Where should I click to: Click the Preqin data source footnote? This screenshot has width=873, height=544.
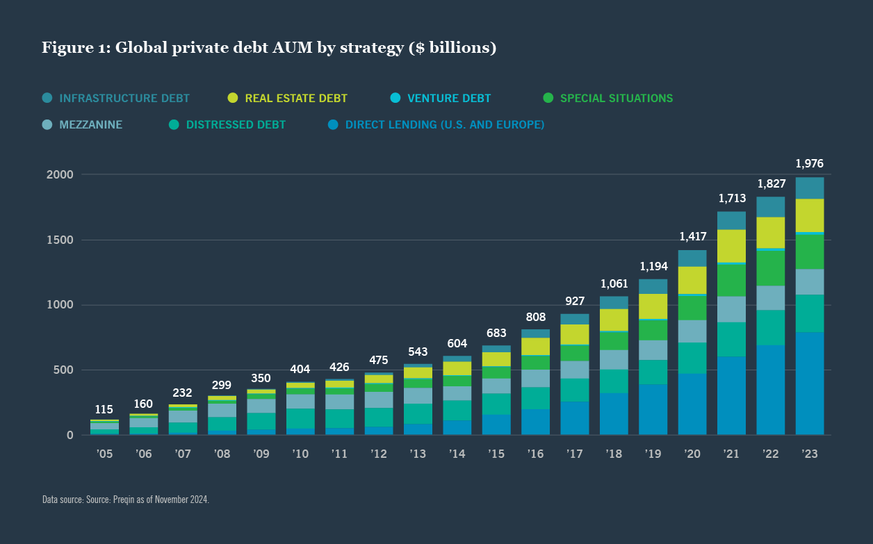126,500
